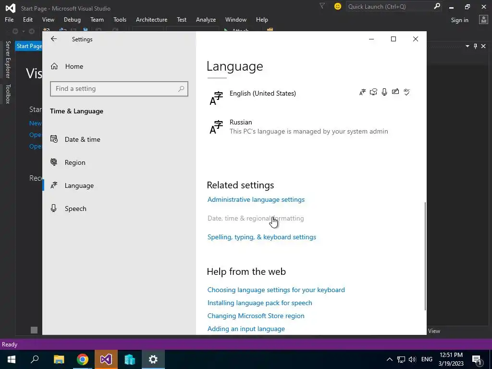The height and width of the screenshot is (369, 492).
Task: Open the Window menu in Visual Studio
Action: coord(235,19)
